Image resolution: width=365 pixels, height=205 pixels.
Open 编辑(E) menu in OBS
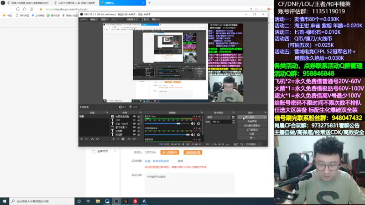tap(94, 20)
